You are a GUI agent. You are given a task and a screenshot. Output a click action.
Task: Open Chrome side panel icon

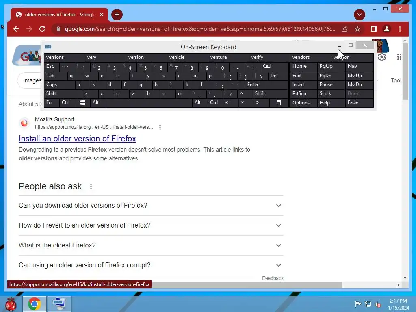tap(374, 29)
